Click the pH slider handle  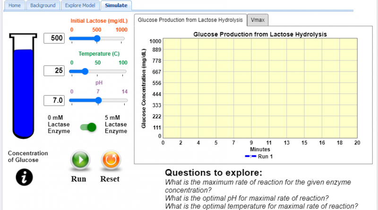coord(98,100)
